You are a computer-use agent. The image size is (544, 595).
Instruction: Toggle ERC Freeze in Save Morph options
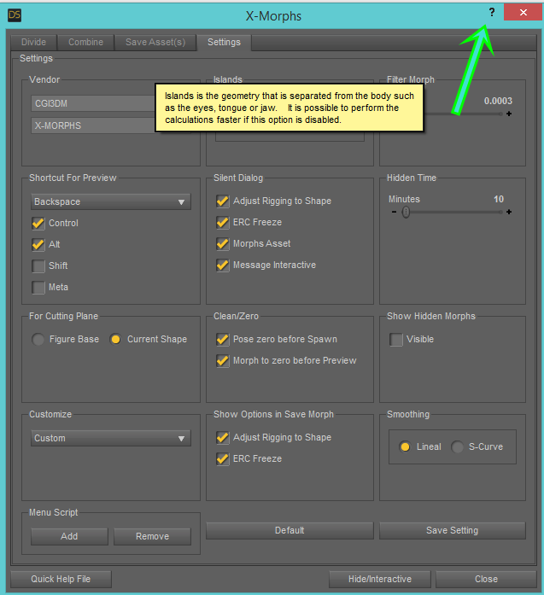[222, 458]
